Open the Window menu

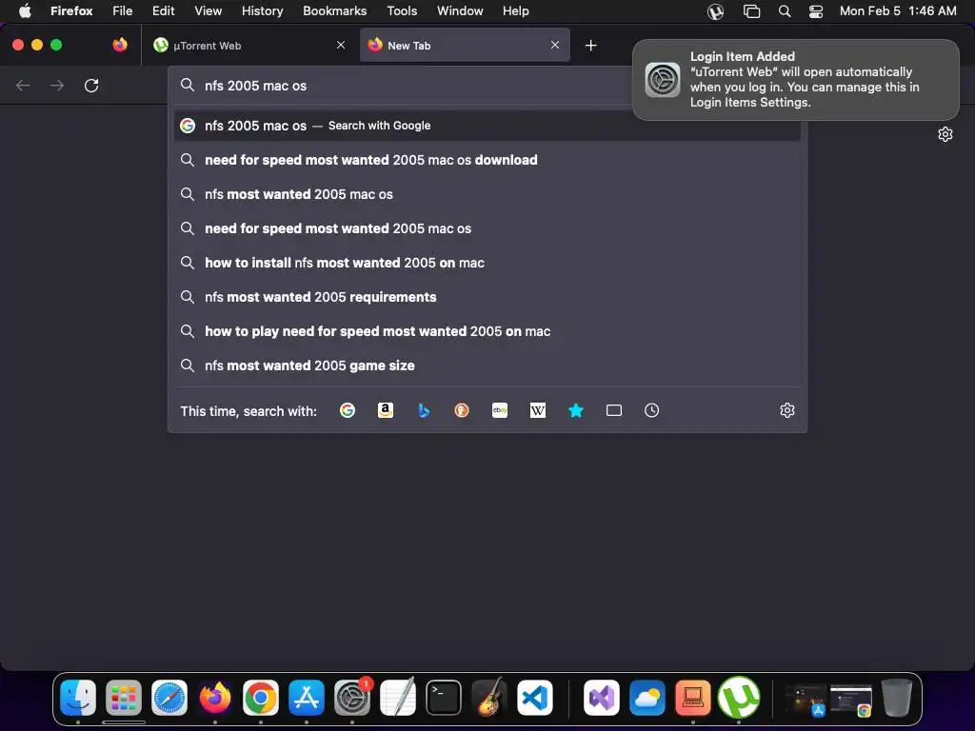[x=460, y=10]
